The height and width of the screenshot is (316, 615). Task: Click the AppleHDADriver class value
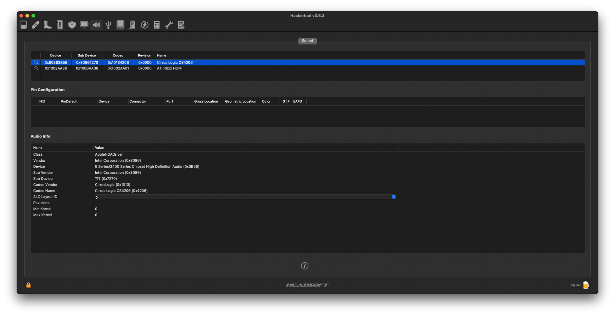109,154
